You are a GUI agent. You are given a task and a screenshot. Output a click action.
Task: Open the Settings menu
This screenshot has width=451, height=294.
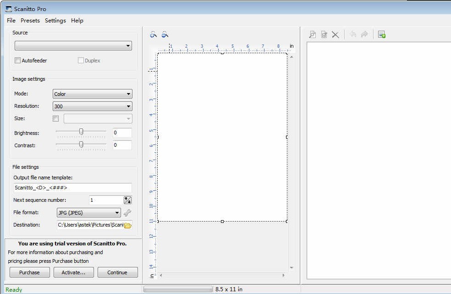55,21
